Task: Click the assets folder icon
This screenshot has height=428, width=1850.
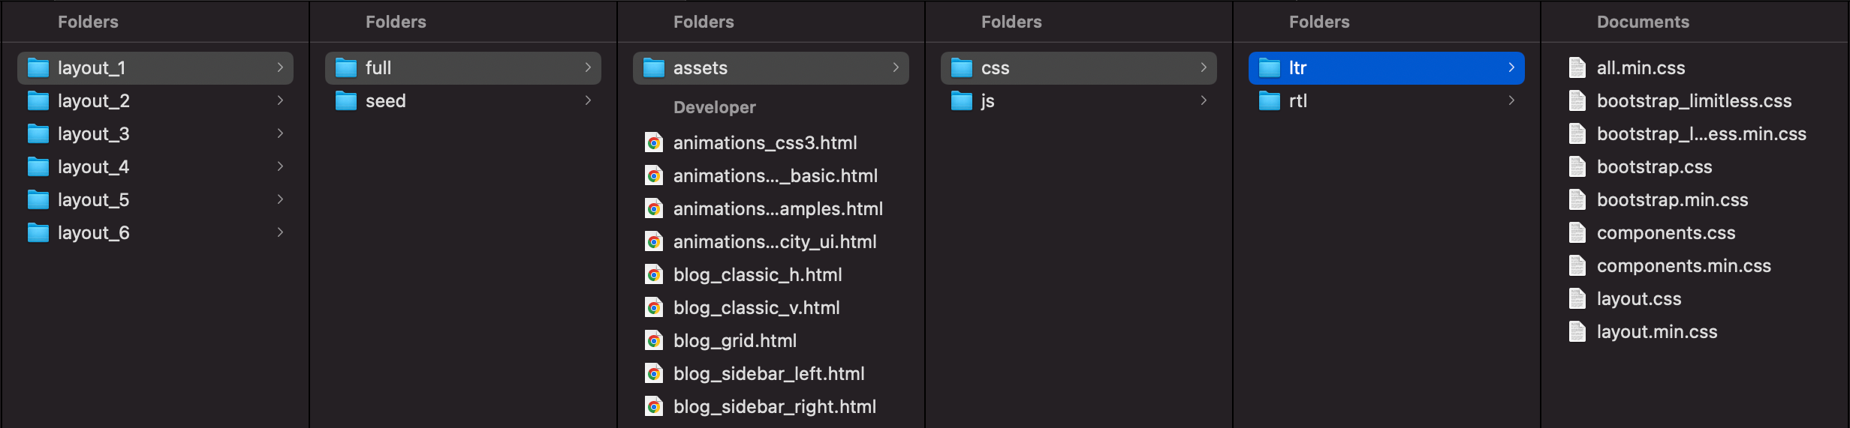Action: [x=654, y=68]
